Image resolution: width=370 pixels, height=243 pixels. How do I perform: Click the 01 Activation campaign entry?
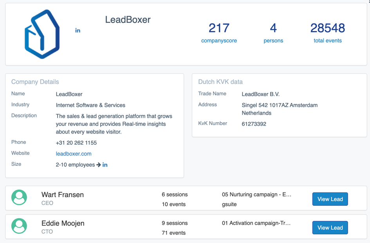click(x=256, y=223)
